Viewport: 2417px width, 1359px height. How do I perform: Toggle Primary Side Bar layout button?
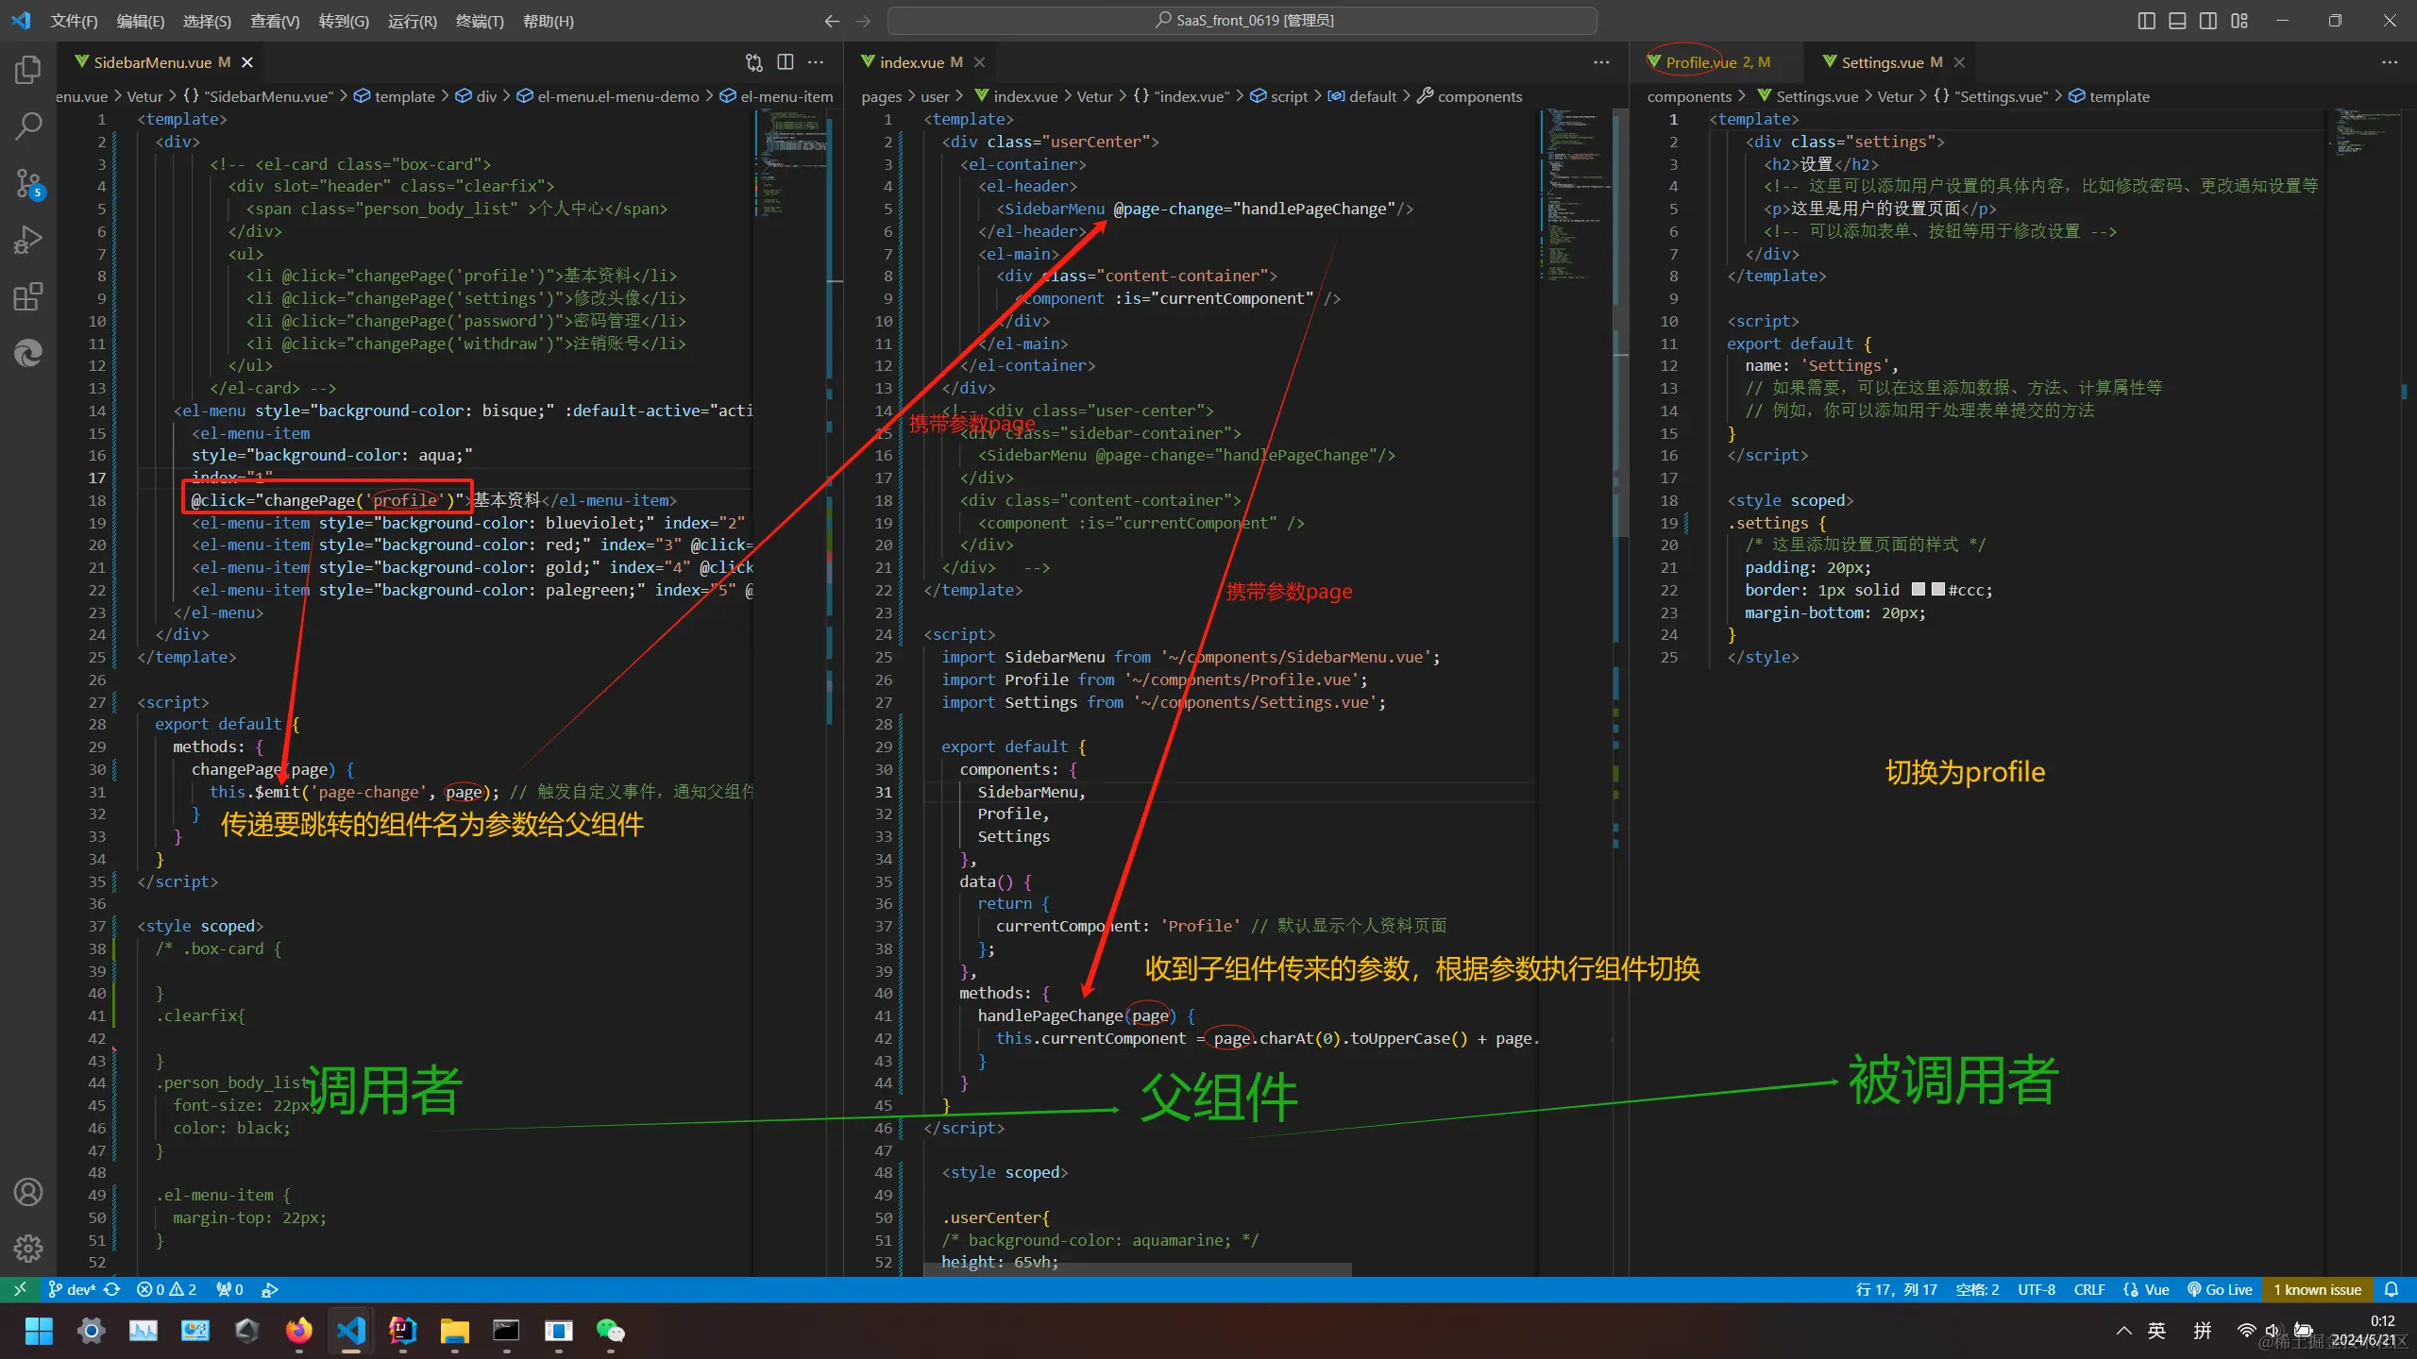point(2146,21)
